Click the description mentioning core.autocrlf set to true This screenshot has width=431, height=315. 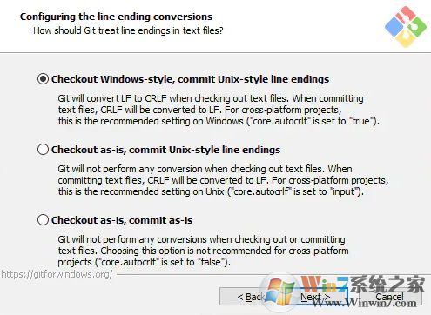click(x=219, y=110)
